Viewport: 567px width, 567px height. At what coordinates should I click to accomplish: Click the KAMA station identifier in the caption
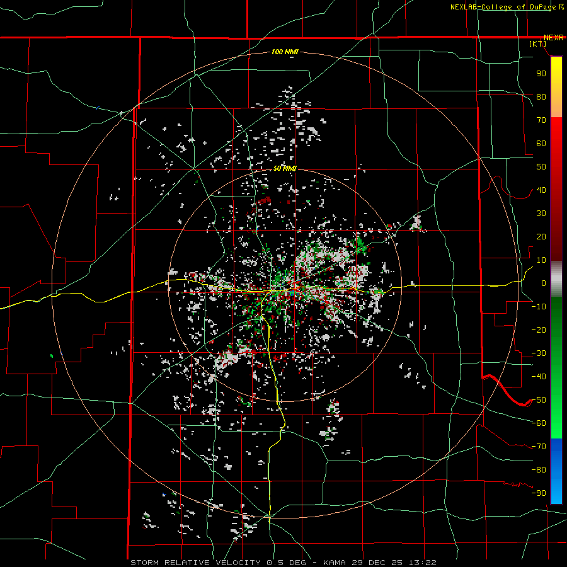pos(335,563)
